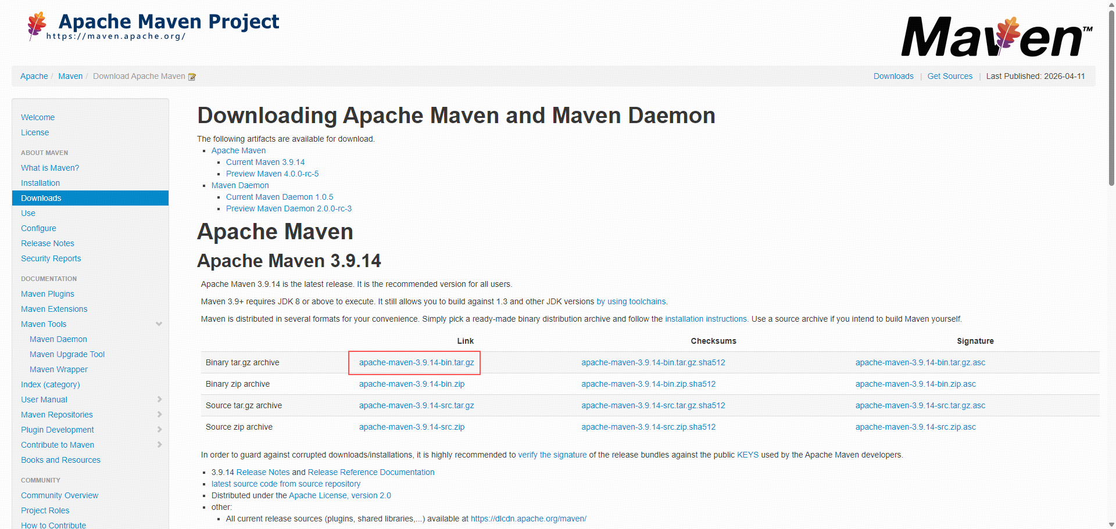Visit https://dlcdn.apache.org/maven/ link
This screenshot has width=1116, height=529.
[528, 519]
